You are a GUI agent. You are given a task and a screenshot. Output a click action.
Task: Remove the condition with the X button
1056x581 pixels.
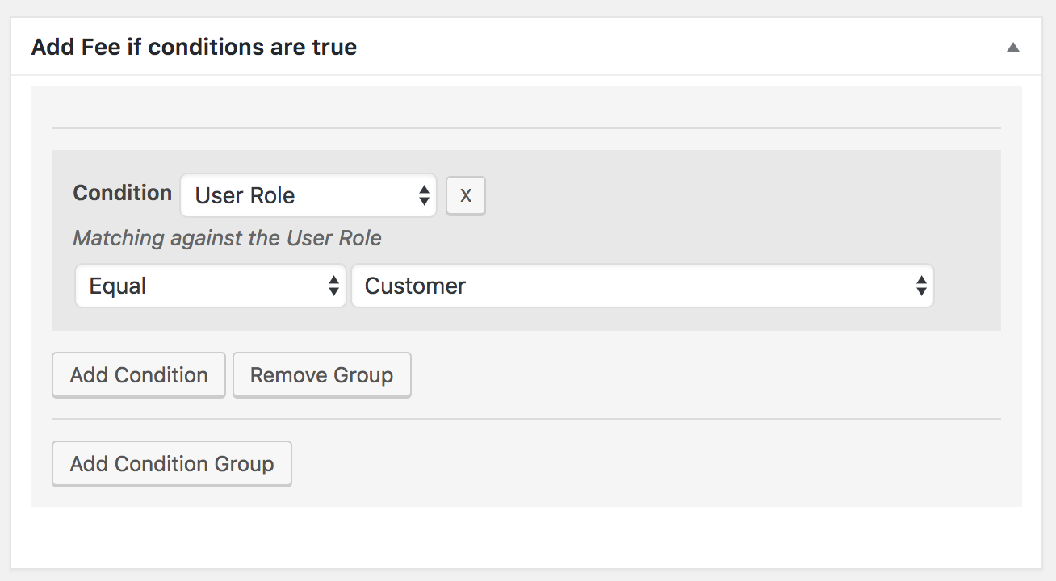466,195
